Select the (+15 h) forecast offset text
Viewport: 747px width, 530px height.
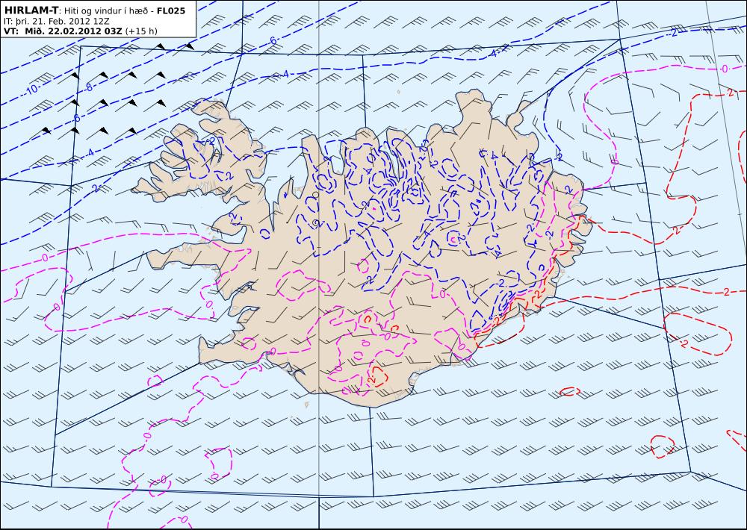pyautogui.click(x=140, y=31)
